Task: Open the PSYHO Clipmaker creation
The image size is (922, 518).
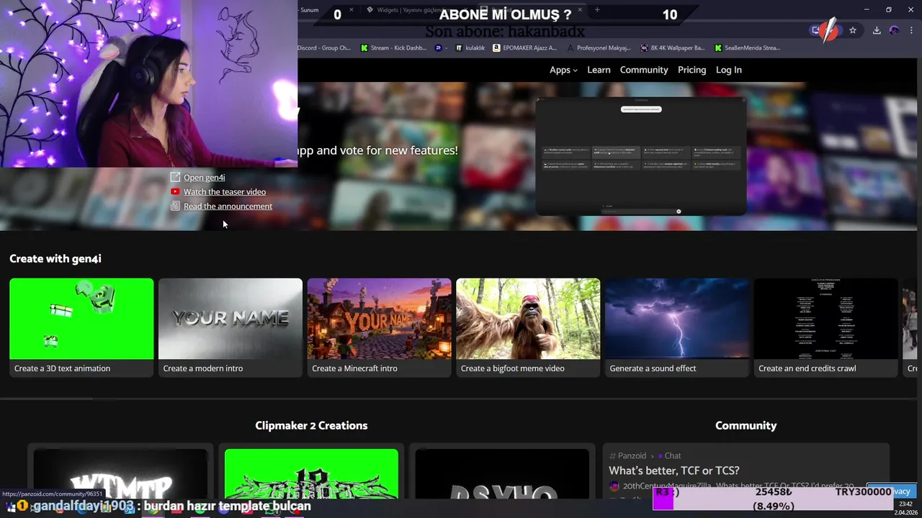Action: coord(502,473)
